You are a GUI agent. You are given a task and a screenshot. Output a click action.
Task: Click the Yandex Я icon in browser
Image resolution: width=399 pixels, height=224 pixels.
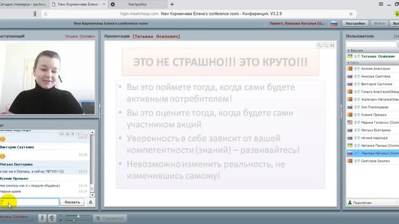(x=35, y=14)
